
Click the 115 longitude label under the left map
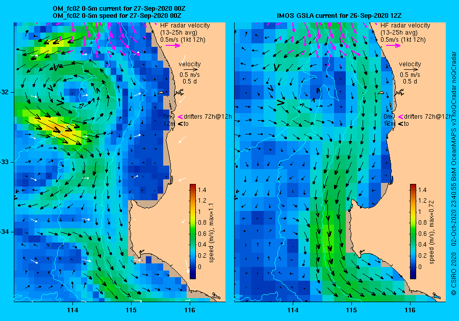(131, 310)
